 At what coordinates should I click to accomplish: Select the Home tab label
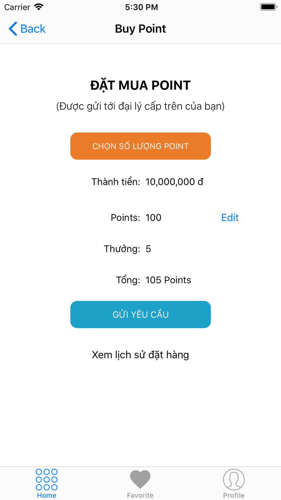(47, 495)
